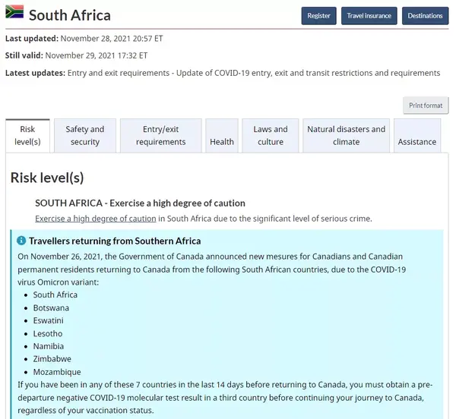Click the Risk level(s) section heading
This screenshot has width=456, height=419.
(x=47, y=178)
